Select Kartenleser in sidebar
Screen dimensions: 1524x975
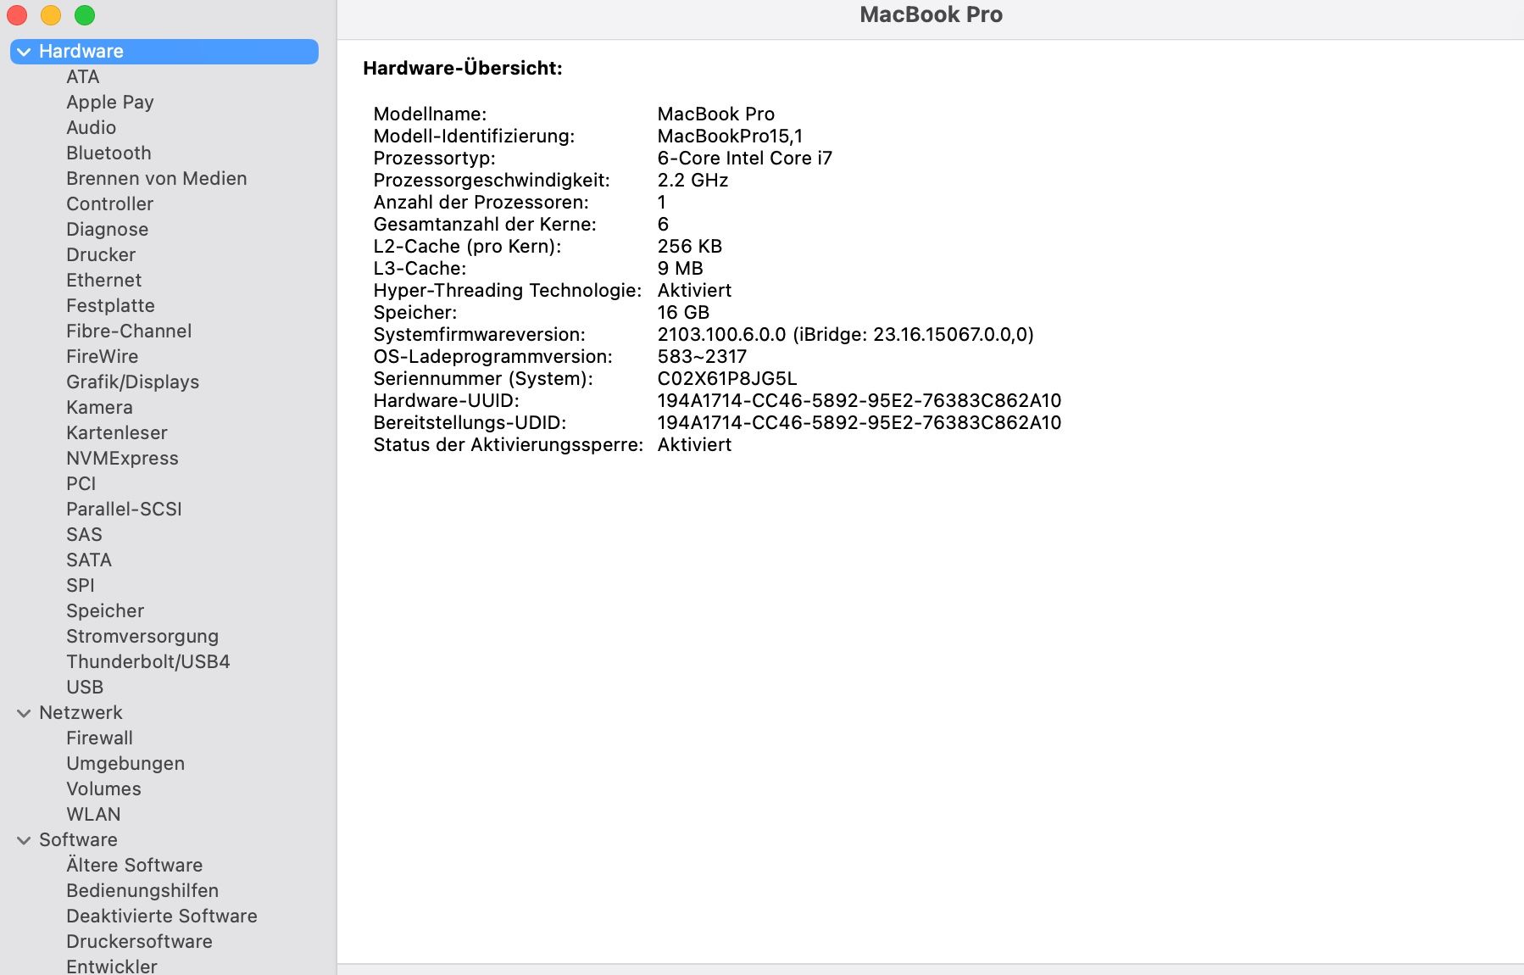(117, 433)
